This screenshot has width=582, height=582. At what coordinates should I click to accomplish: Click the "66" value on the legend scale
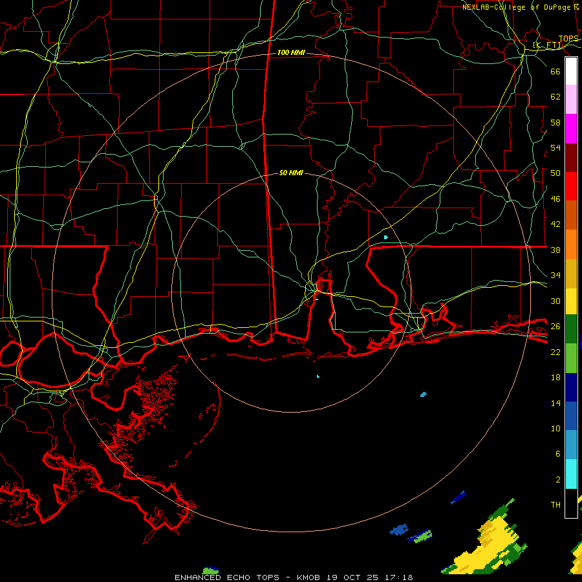tap(555, 71)
